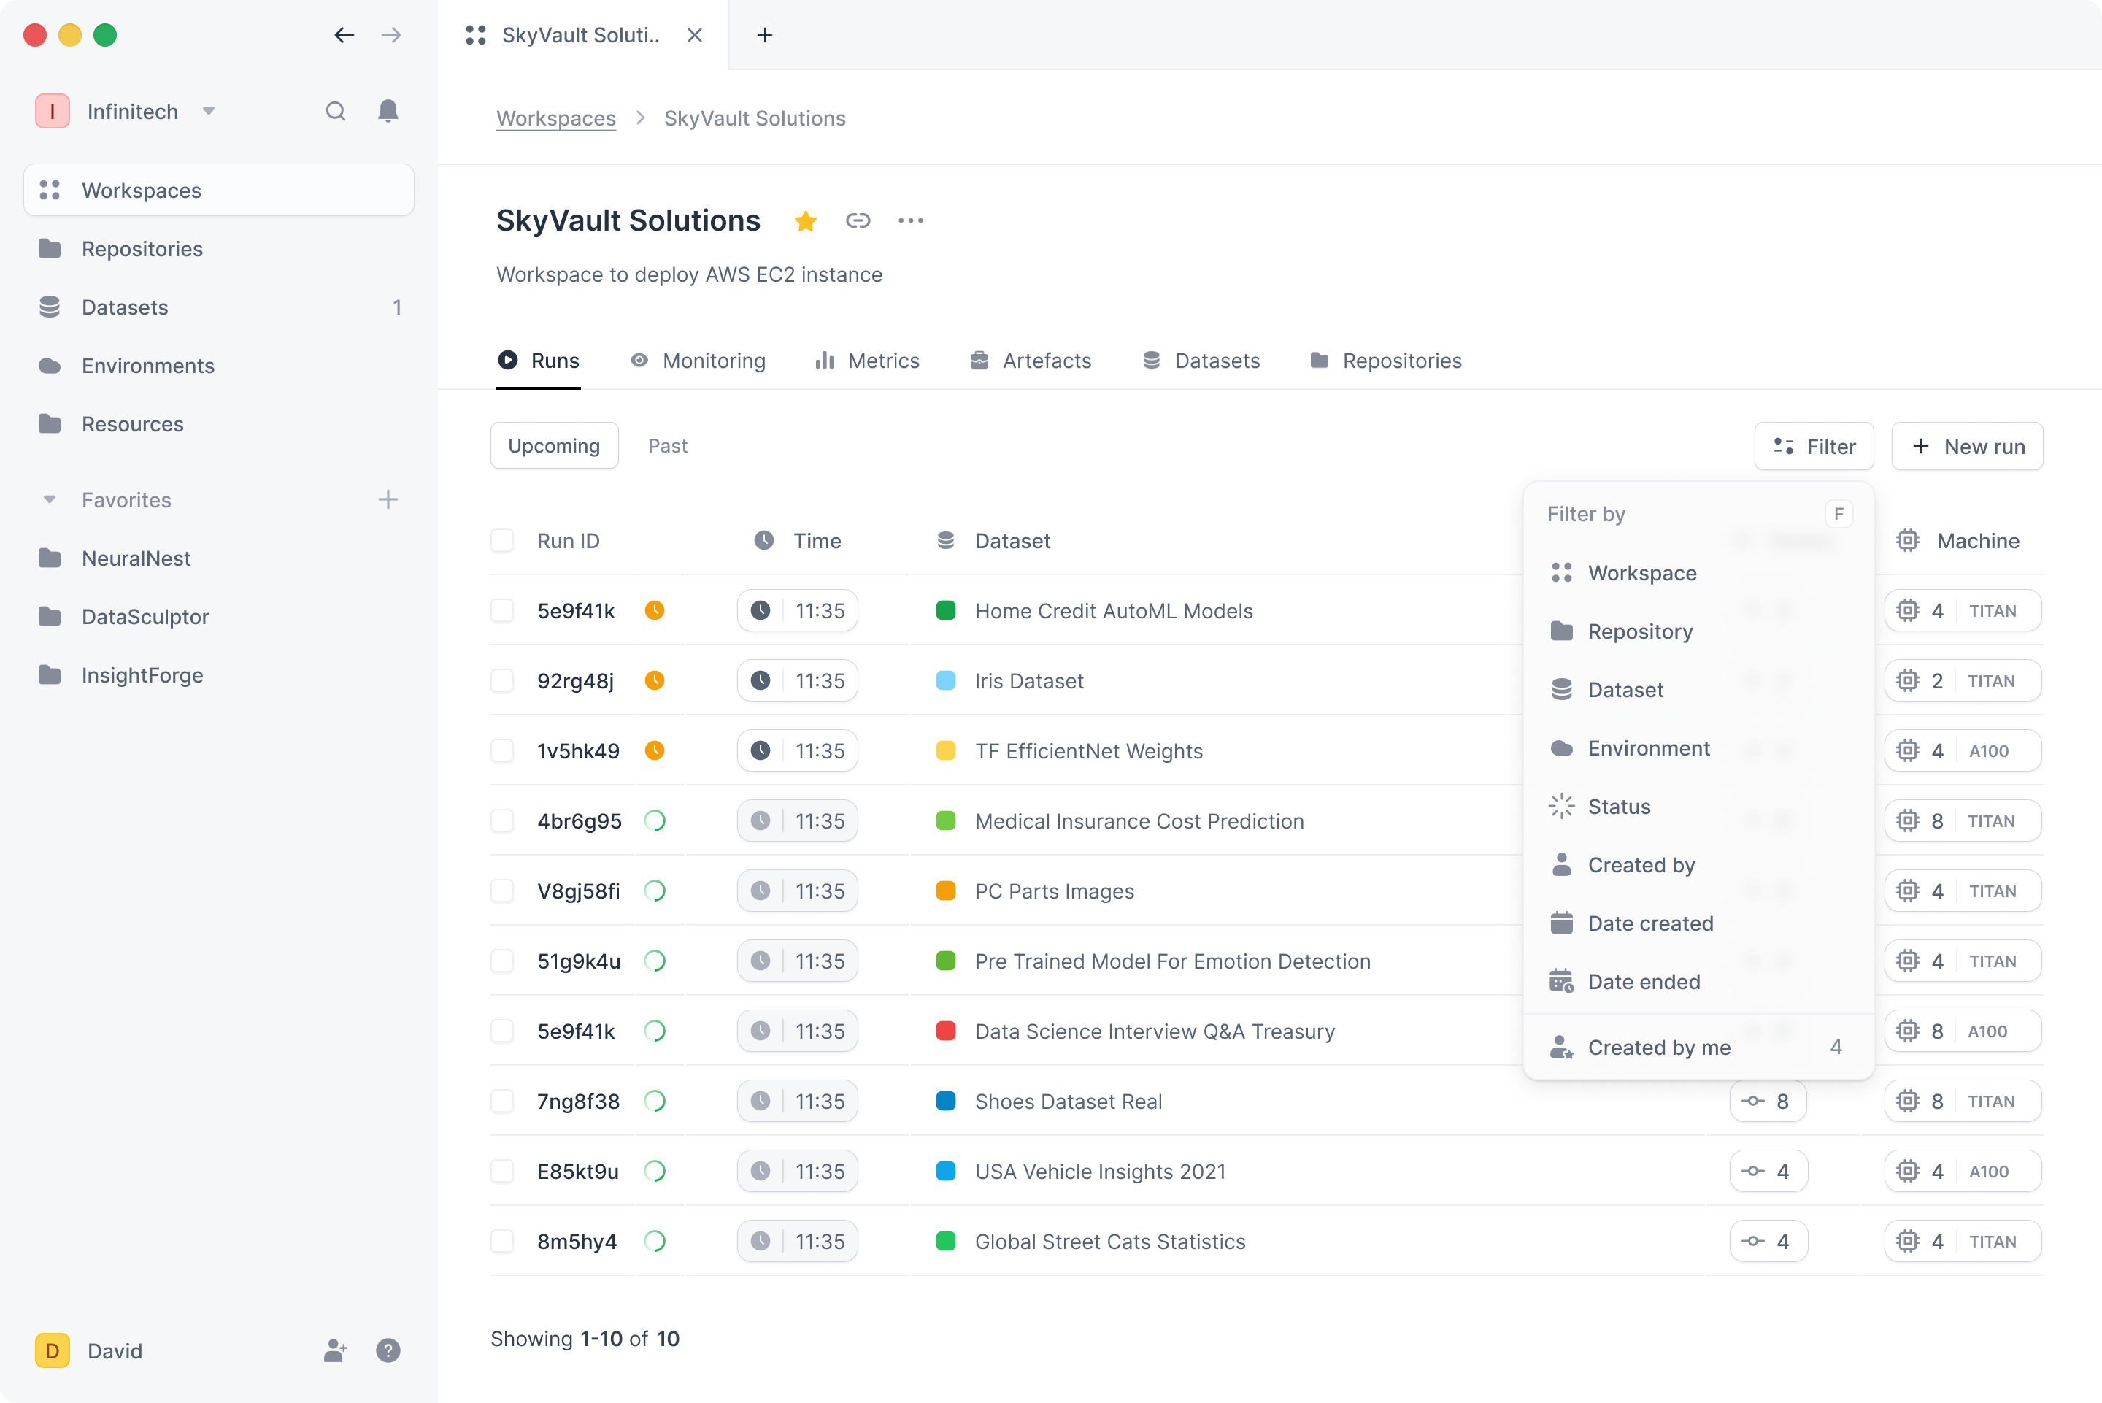Click the search magnifier icon in sidebar
The height and width of the screenshot is (1403, 2102).
336,111
